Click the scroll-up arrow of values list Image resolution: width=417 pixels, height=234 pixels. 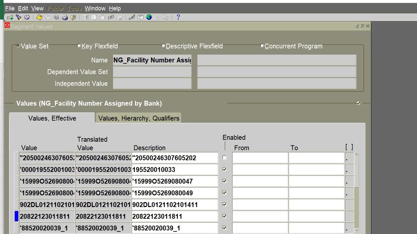(x=356, y=154)
